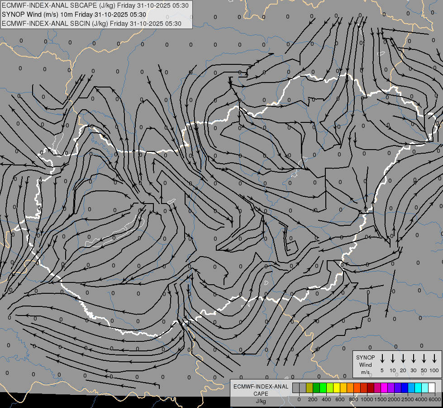Click the SYNOP Wind 10m title line
443x408 pixels.
(74, 15)
